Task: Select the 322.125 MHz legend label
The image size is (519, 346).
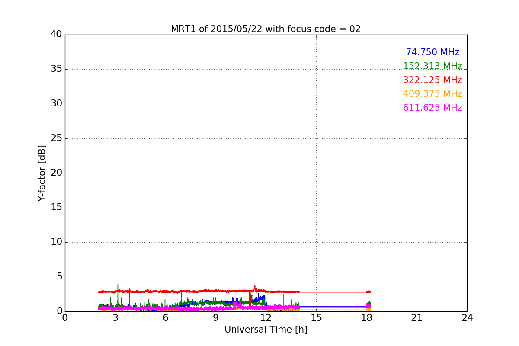Action: (x=432, y=80)
